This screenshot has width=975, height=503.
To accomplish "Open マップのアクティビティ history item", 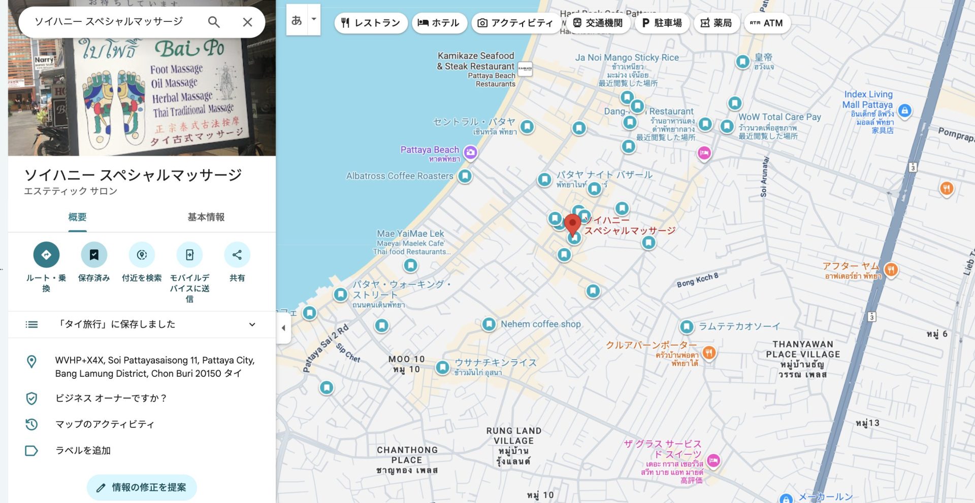I will tap(105, 424).
